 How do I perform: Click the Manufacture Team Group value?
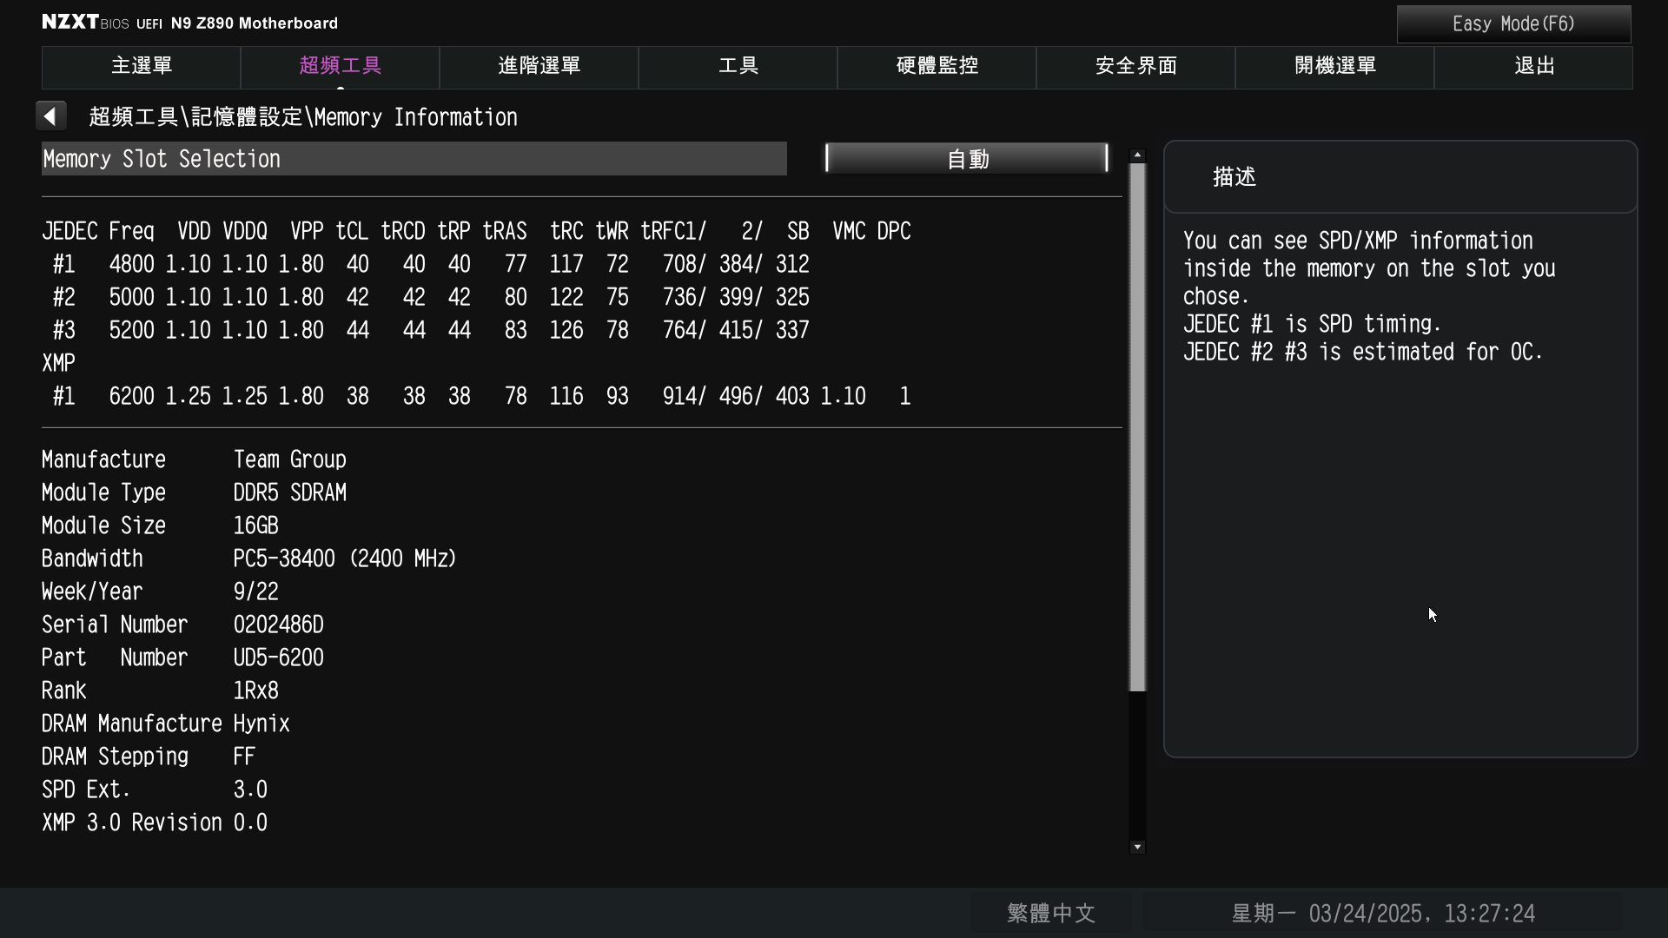[289, 459]
